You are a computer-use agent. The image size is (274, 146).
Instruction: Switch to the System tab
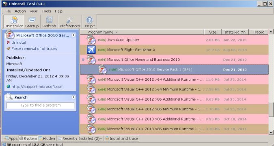coord(28,138)
